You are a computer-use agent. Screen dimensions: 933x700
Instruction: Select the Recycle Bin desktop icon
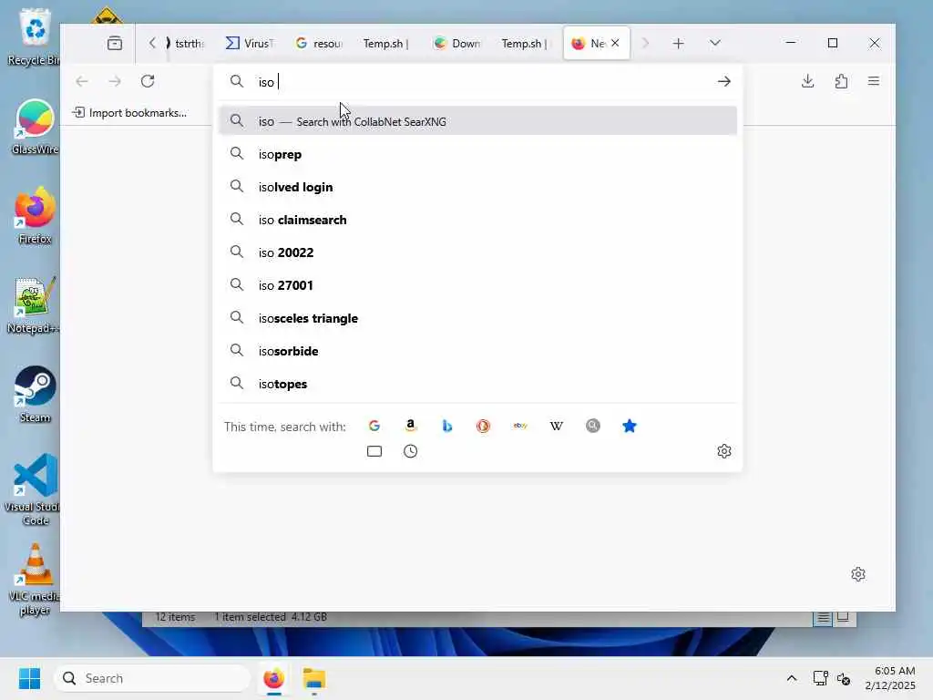click(34, 36)
